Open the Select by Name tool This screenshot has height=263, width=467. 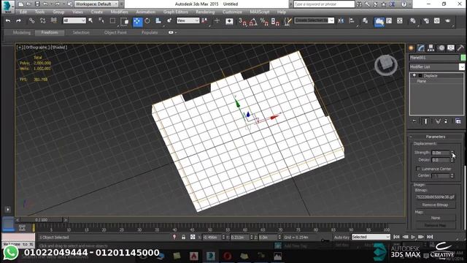[x=101, y=20]
